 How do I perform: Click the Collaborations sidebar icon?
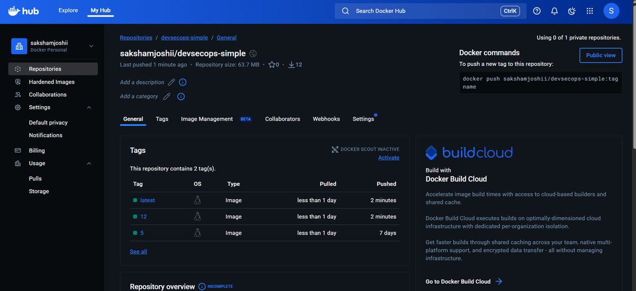tap(18, 95)
